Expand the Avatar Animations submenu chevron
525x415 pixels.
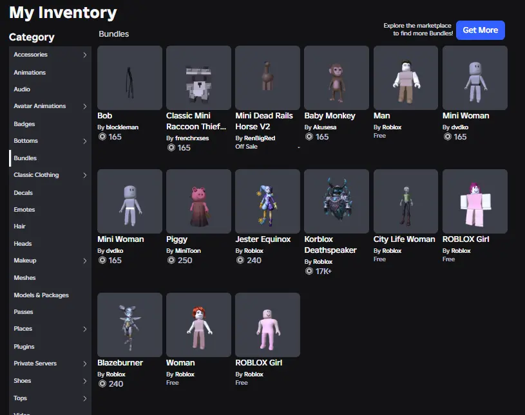85,106
